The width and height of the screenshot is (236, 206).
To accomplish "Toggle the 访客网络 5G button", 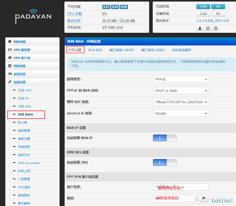I will pos(218,14).
